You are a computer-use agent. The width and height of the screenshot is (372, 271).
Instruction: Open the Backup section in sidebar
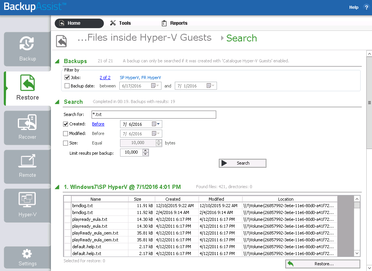coord(27,49)
